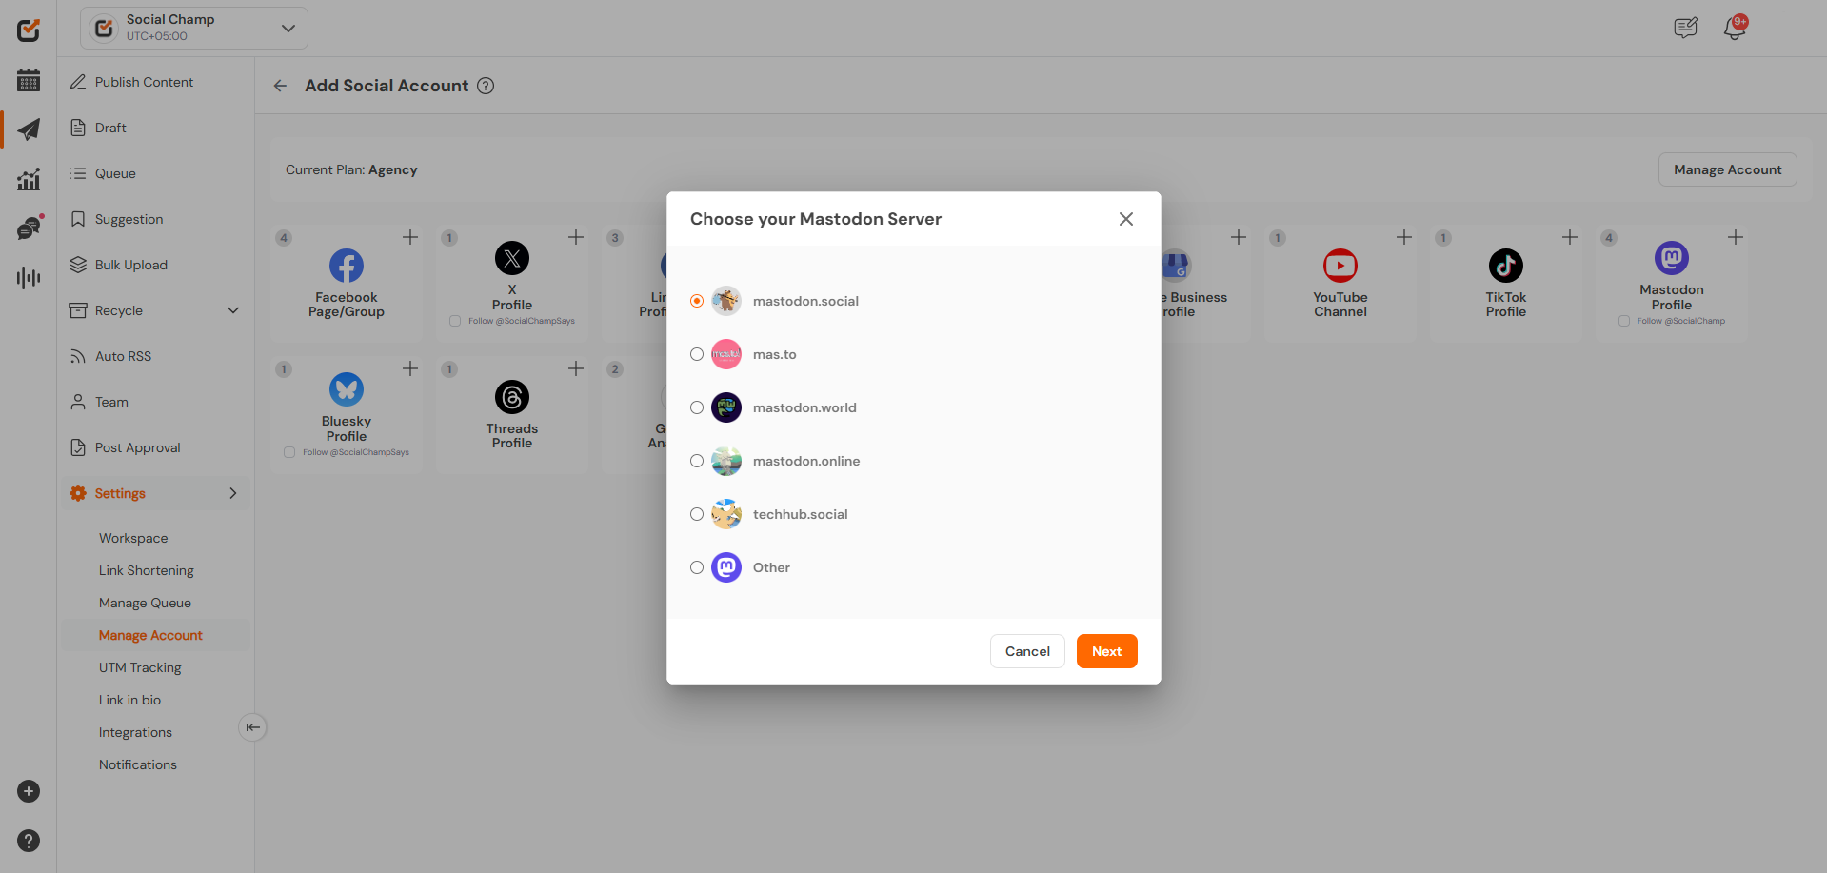Click the Next button in dialog
Image resolution: width=1827 pixels, height=873 pixels.
(1106, 651)
